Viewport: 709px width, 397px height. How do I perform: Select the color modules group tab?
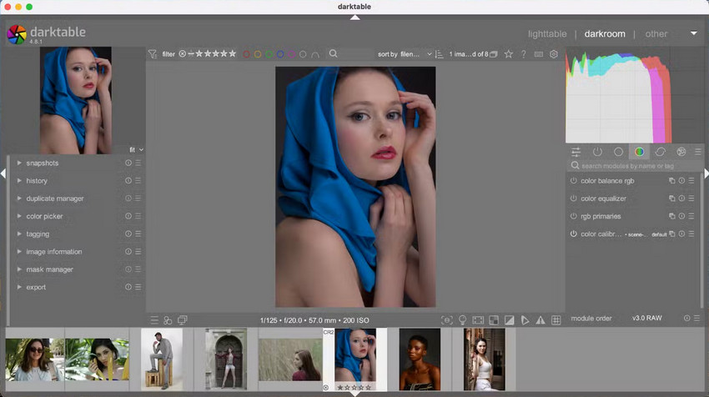pos(640,152)
